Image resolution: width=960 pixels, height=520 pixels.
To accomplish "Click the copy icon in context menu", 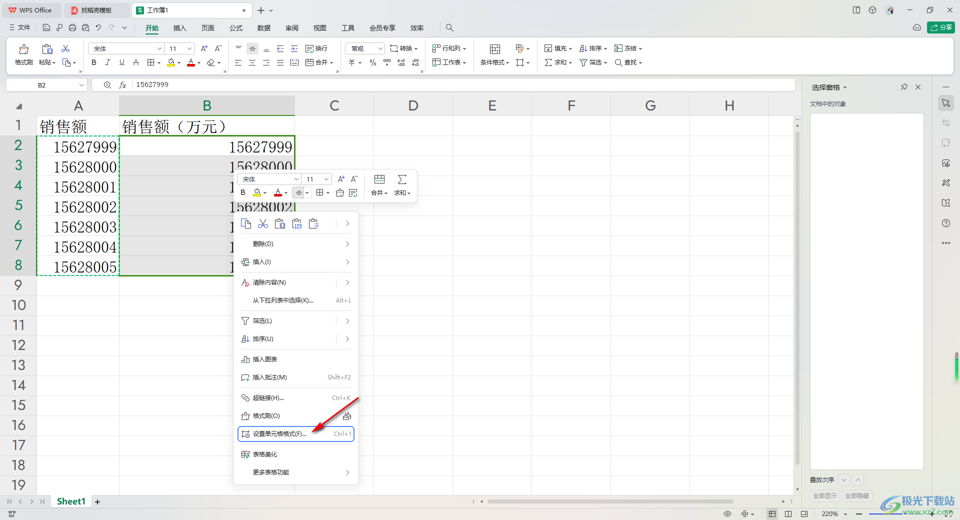I will [x=246, y=223].
